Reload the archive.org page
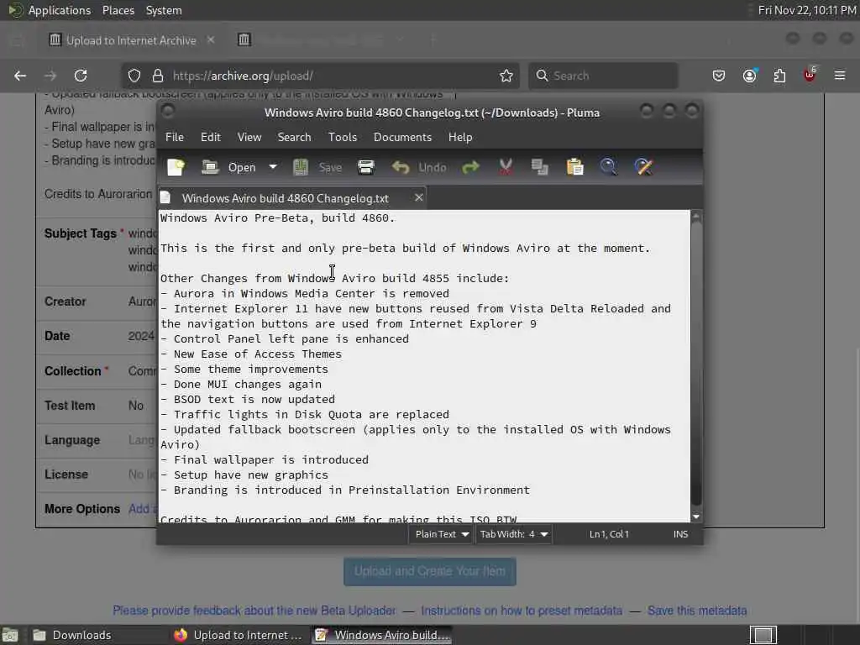Image resolution: width=860 pixels, height=645 pixels. click(x=81, y=76)
